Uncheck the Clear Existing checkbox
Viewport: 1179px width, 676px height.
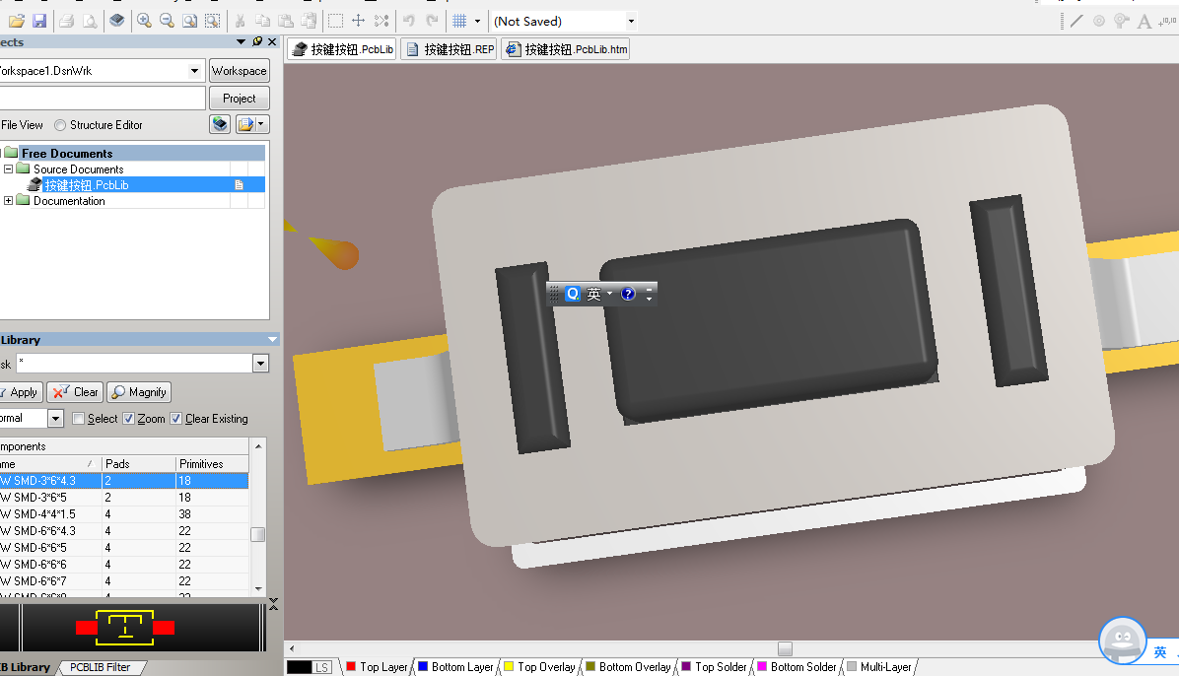(x=175, y=419)
